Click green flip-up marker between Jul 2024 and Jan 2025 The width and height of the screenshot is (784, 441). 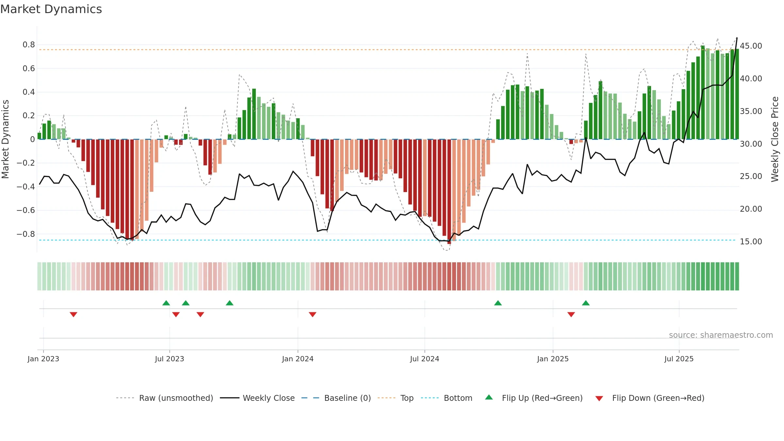coord(498,303)
